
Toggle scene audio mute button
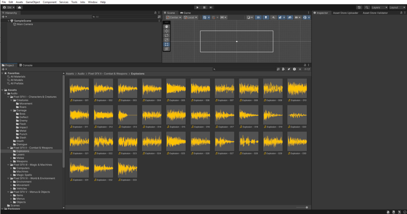click(x=273, y=17)
